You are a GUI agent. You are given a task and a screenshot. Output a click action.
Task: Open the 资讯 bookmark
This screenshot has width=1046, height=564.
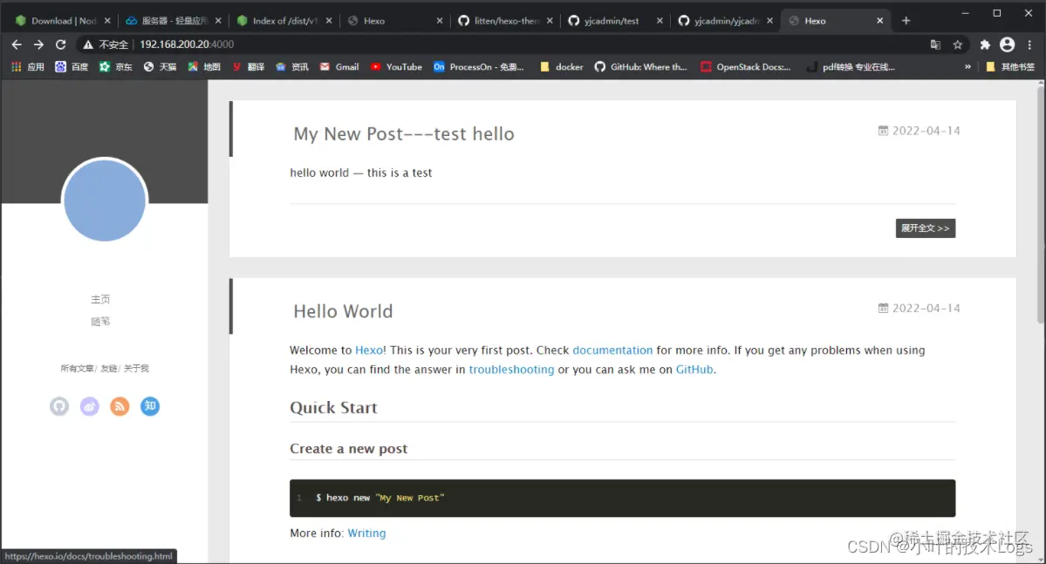click(x=292, y=66)
